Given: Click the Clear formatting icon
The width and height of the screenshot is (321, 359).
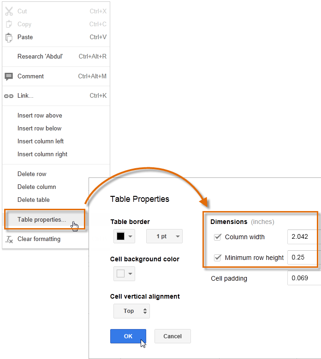Looking at the screenshot, I should point(9,239).
